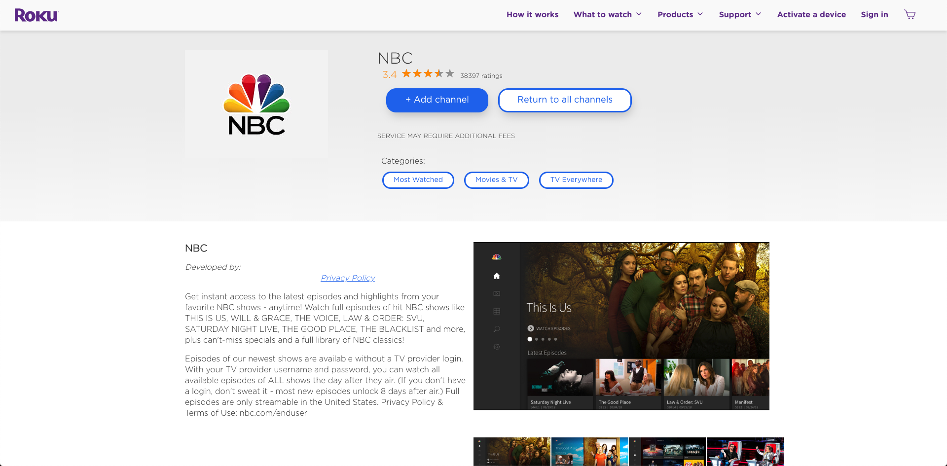Image resolution: width=947 pixels, height=466 pixels.
Task: Click the + Add channel button
Action: [437, 100]
